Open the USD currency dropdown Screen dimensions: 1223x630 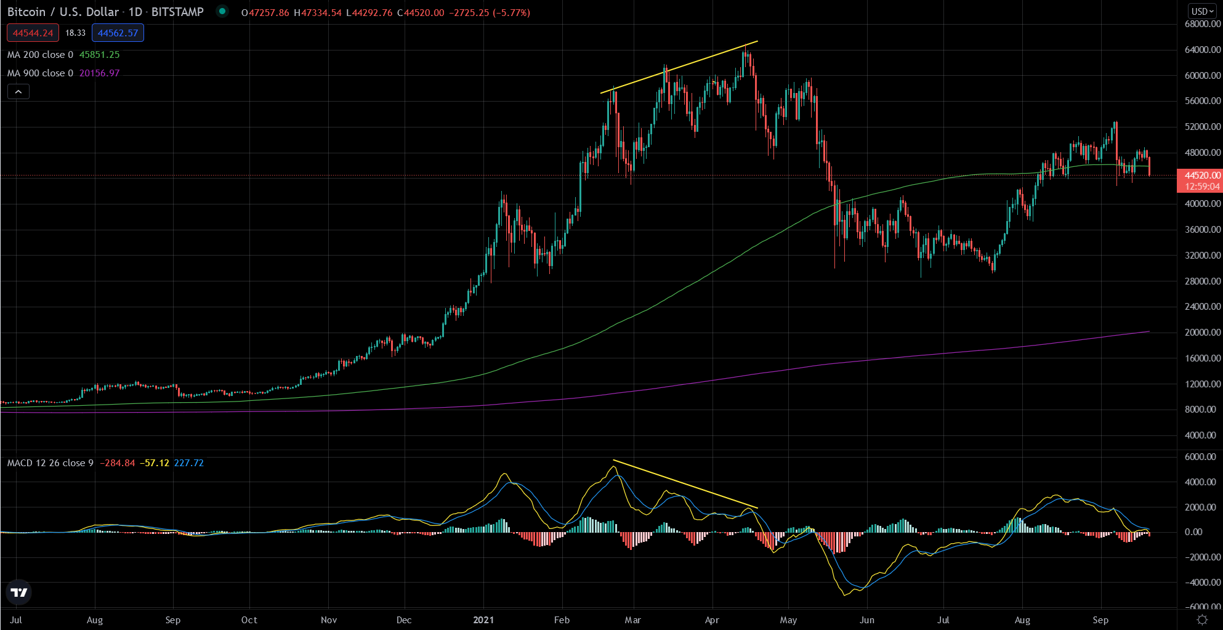(x=1202, y=11)
